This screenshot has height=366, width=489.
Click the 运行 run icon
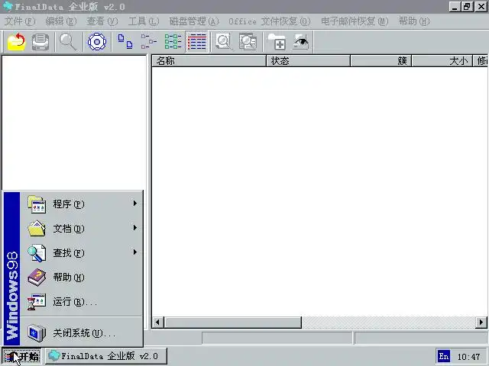tap(37, 302)
